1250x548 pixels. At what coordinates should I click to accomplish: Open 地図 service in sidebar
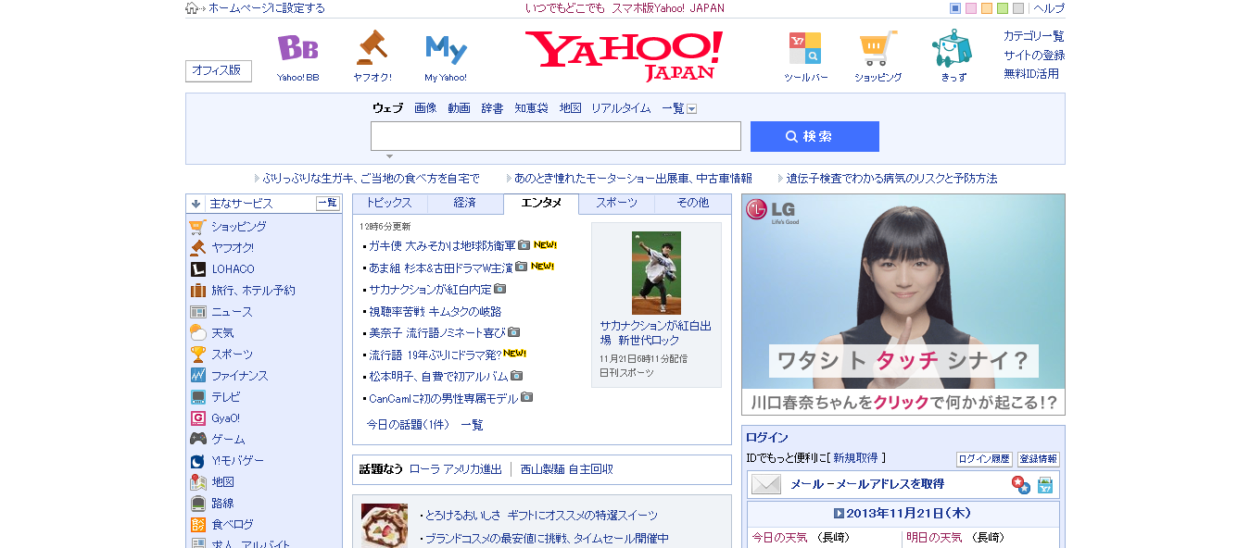tap(222, 481)
